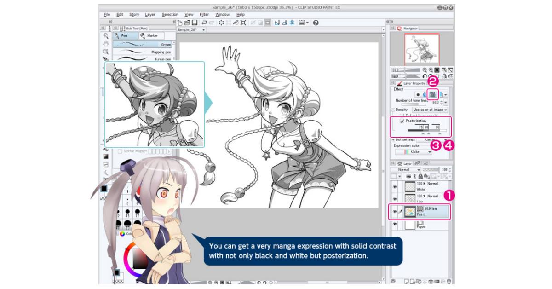The width and height of the screenshot is (552, 289).
Task: Click the Delete layer trash icon
Action: (449, 281)
